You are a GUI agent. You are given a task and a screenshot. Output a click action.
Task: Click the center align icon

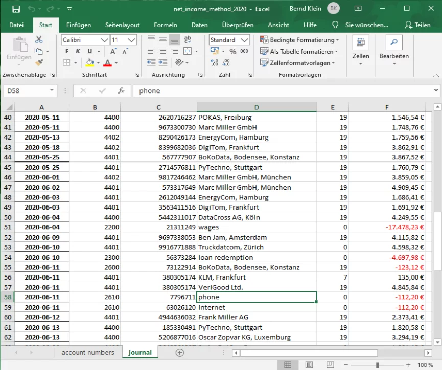[x=162, y=51]
